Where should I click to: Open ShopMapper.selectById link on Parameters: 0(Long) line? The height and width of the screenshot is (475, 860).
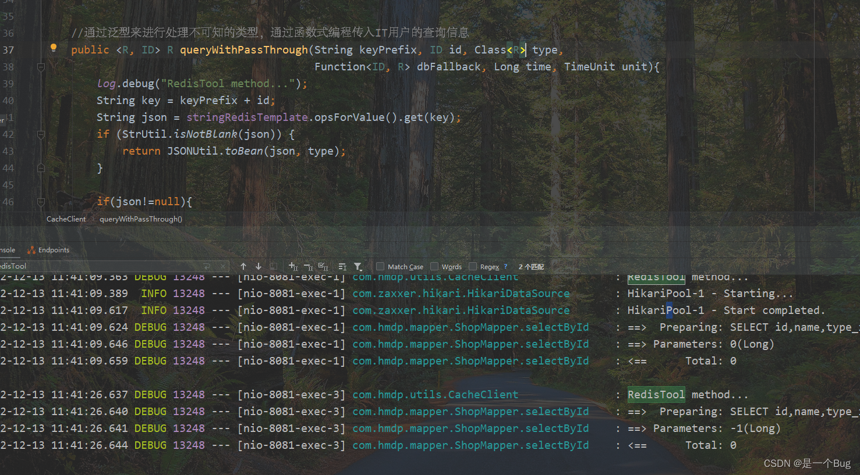(x=470, y=344)
